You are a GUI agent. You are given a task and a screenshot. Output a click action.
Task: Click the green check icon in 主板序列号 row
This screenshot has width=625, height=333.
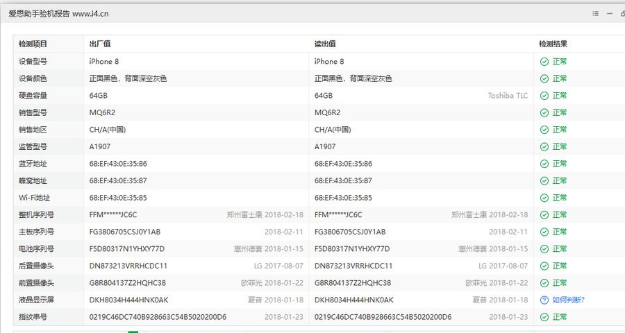point(544,232)
